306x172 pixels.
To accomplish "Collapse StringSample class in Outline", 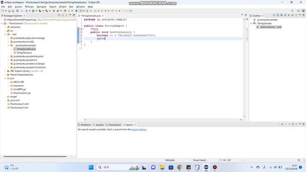I will pyautogui.click(x=251, y=23).
